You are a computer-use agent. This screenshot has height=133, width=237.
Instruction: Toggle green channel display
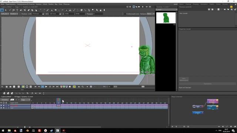pyautogui.click(x=64, y=87)
